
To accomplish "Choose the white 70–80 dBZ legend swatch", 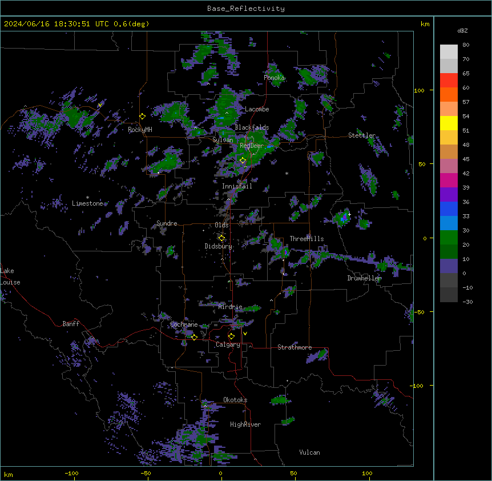I will point(449,52).
